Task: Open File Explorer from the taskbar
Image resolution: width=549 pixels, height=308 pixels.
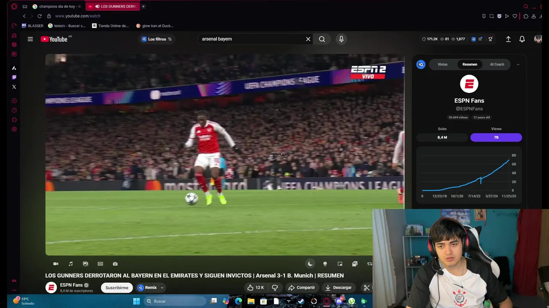Action: click(x=251, y=301)
